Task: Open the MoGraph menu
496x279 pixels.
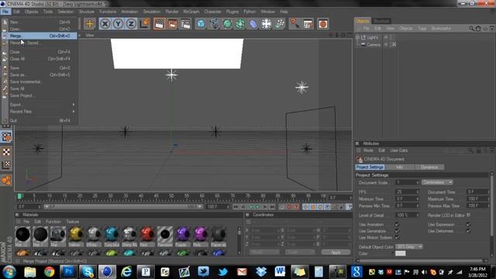Action: pyautogui.click(x=191, y=12)
